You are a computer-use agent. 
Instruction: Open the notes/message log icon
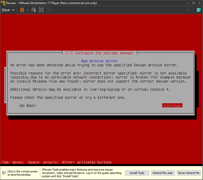click(199, 10)
